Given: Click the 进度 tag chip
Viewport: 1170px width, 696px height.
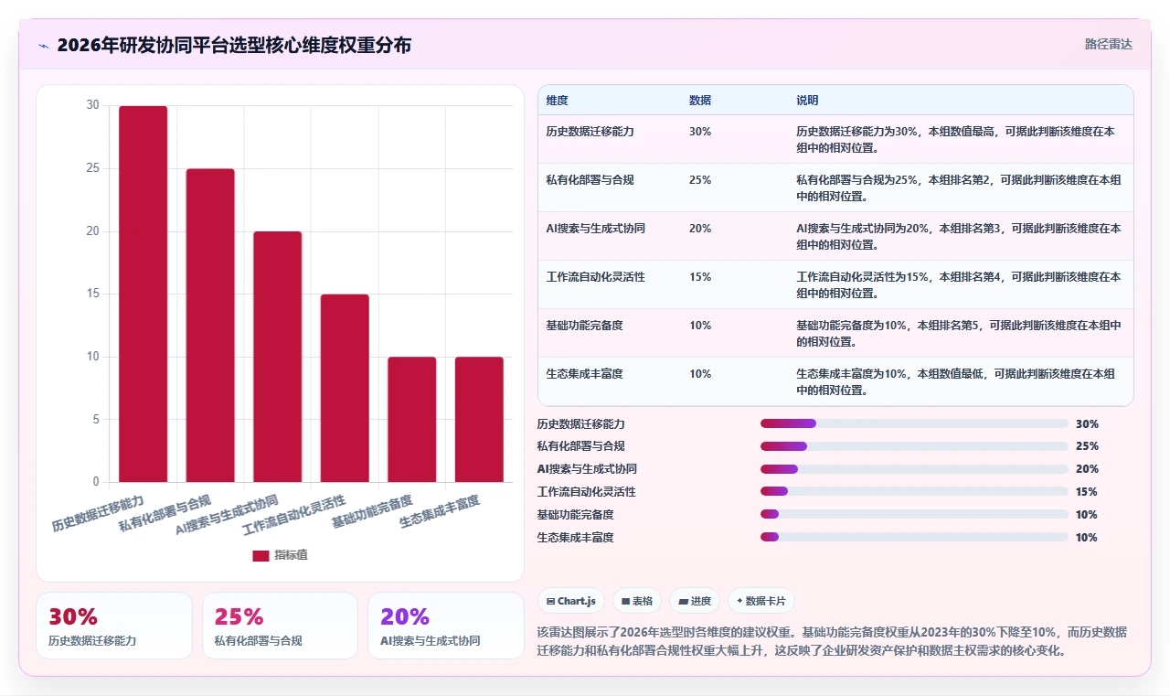Looking at the screenshot, I should pos(695,601).
